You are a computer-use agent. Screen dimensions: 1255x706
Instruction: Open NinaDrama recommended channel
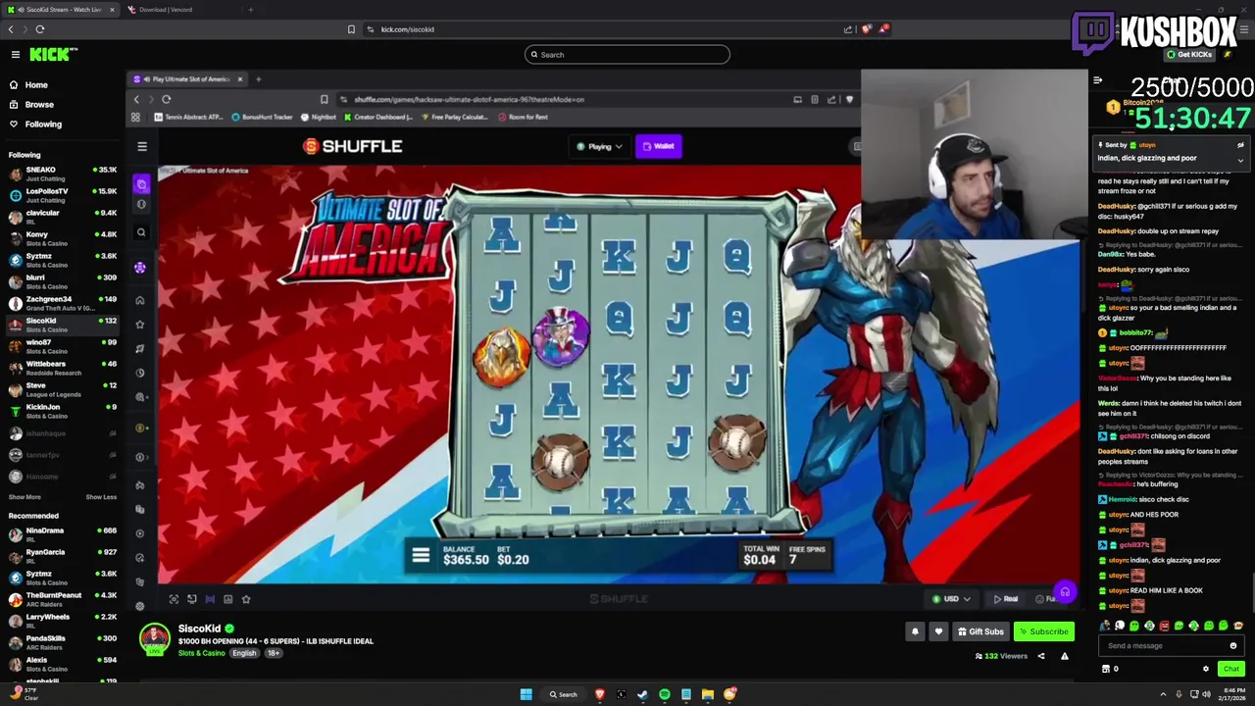(x=61, y=534)
